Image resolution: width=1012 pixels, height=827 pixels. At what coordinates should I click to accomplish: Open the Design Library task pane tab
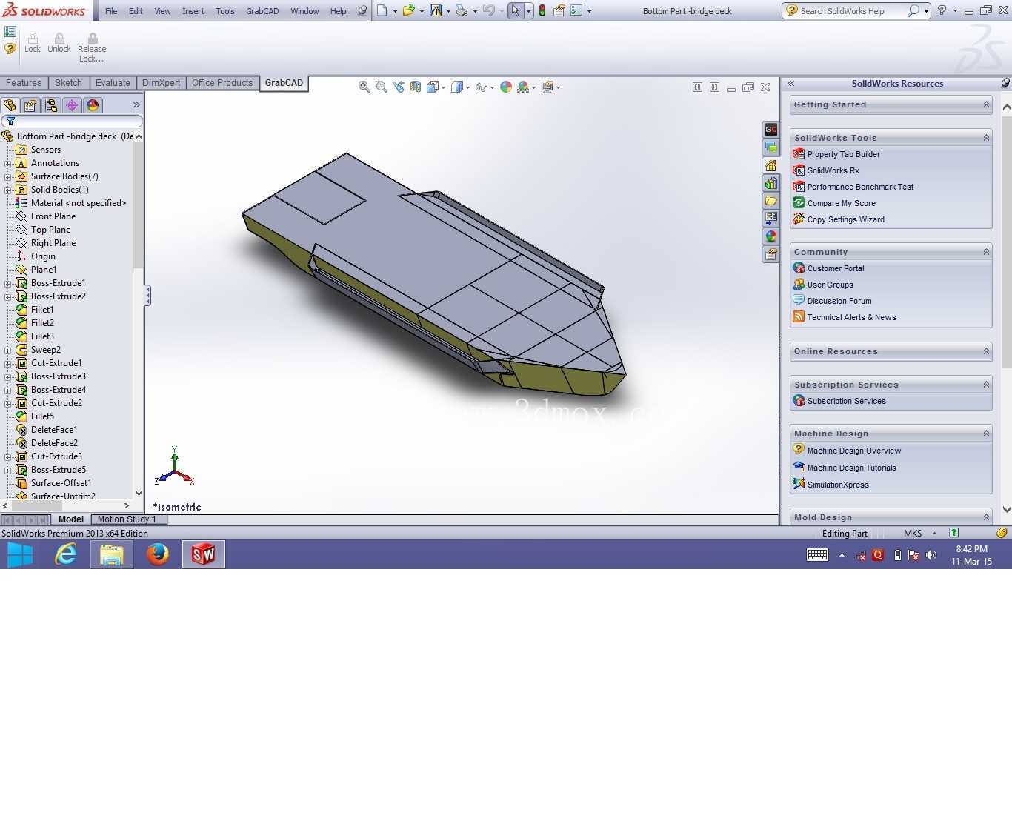click(x=770, y=183)
